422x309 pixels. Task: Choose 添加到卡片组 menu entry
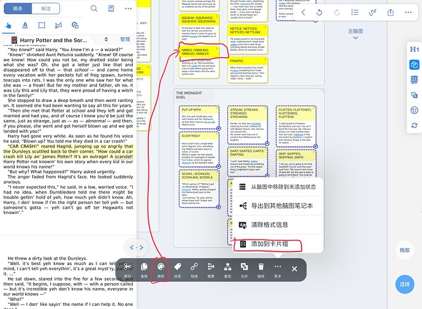(x=277, y=243)
